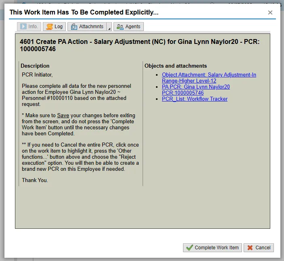Close the dialog with the X

tap(270, 12)
